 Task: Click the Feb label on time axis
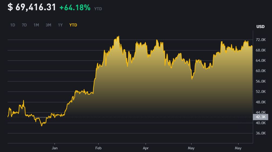click(x=98, y=148)
